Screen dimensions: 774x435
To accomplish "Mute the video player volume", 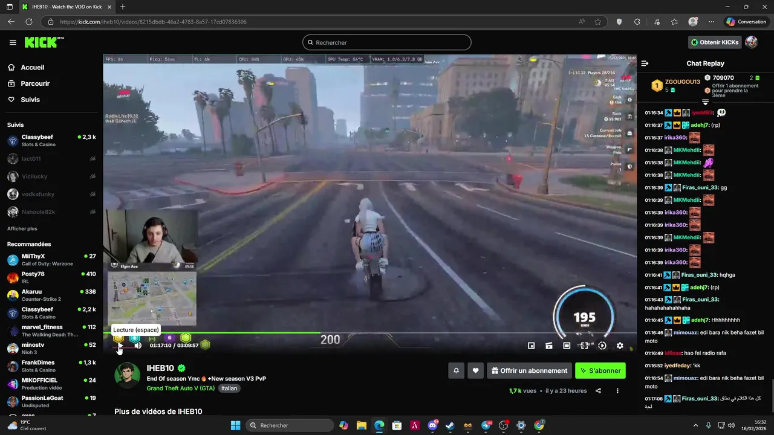I will (x=138, y=345).
